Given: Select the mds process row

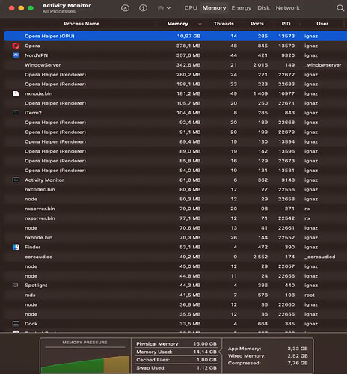Looking at the screenshot, I should coord(176,295).
